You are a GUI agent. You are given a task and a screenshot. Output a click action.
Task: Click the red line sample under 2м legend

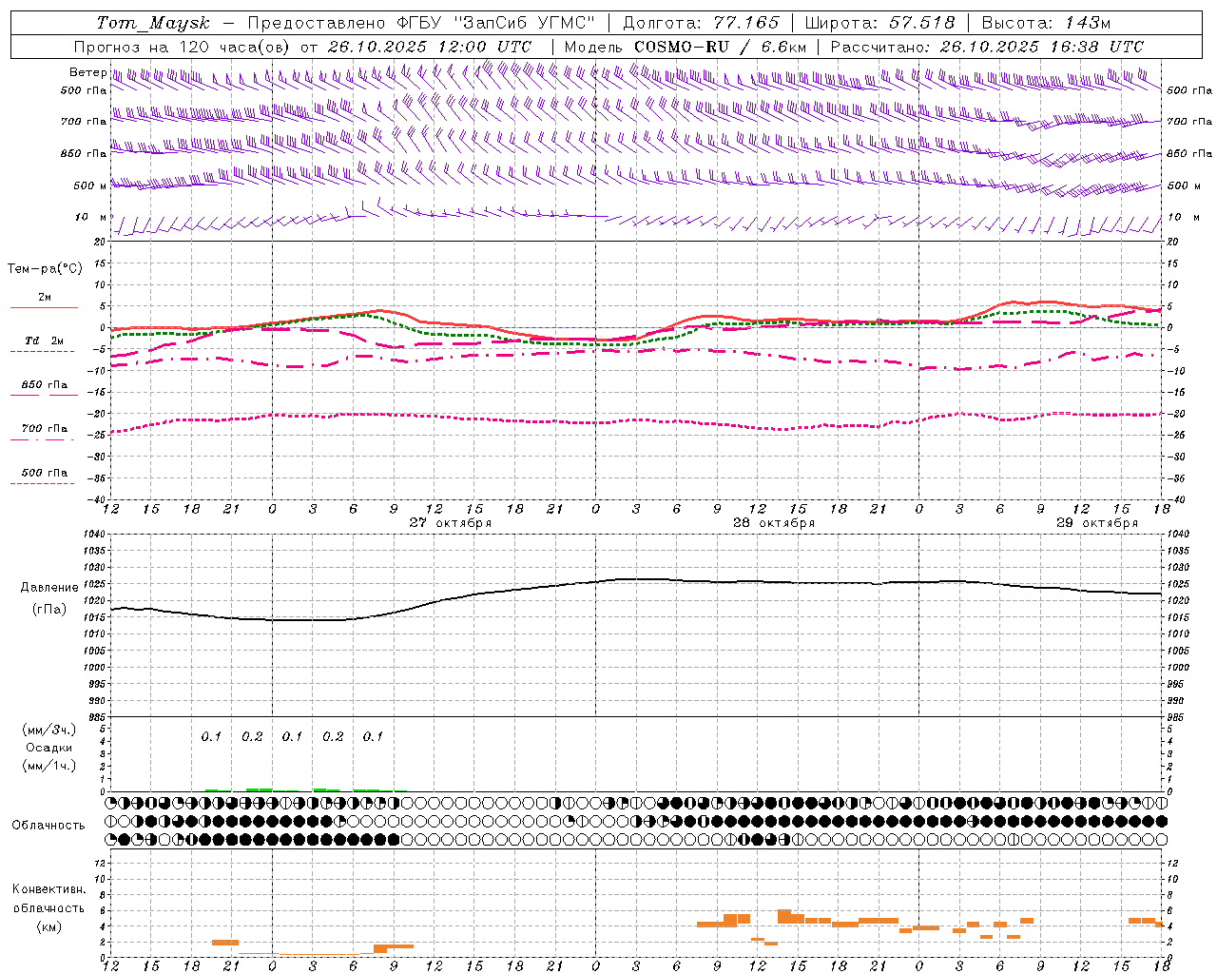(44, 307)
